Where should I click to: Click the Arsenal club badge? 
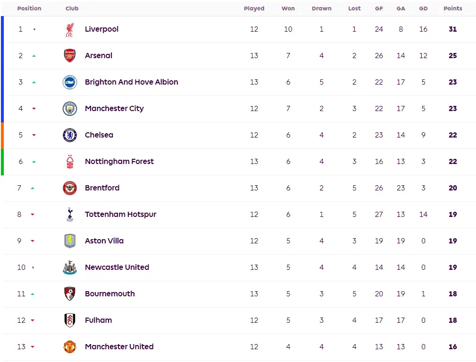point(69,56)
